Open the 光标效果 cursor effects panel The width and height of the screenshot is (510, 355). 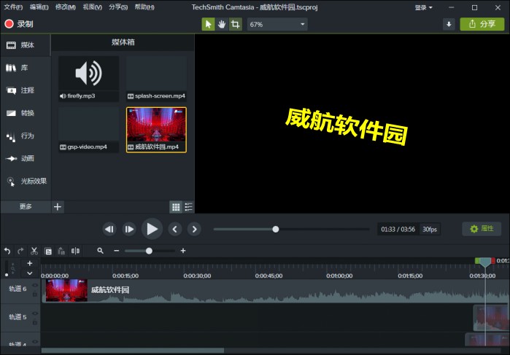coord(26,181)
